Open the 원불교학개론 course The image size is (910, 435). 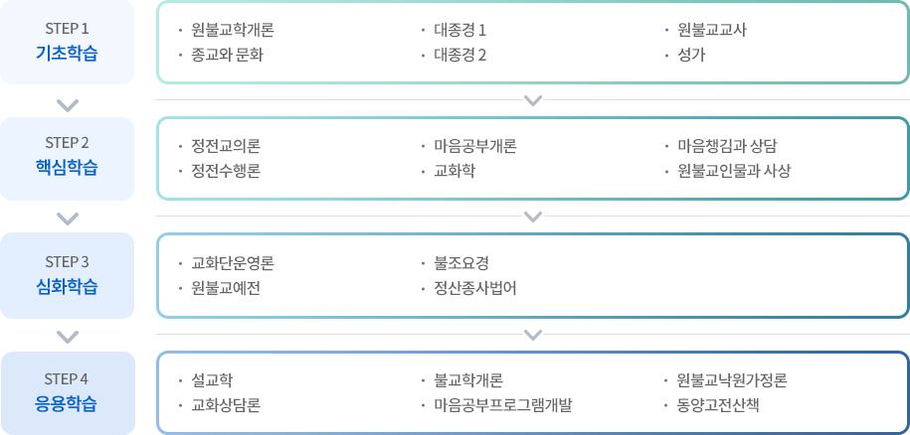click(233, 30)
